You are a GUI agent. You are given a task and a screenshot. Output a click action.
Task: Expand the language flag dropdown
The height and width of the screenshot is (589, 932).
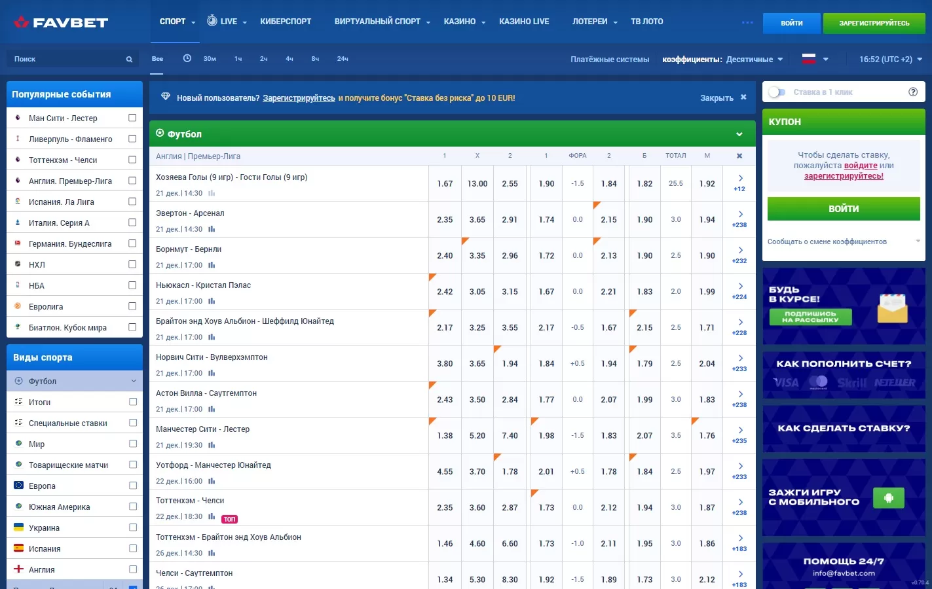click(815, 59)
